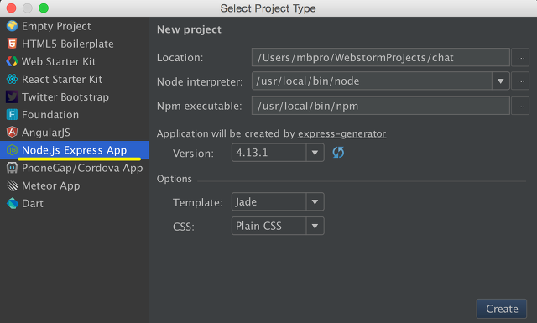Browse for project Location folder

[x=520, y=58]
